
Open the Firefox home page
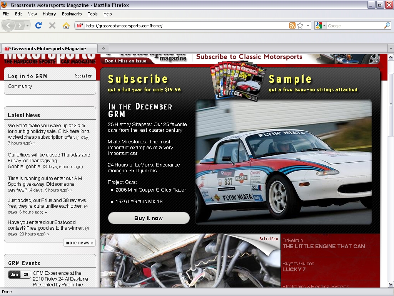point(66,25)
